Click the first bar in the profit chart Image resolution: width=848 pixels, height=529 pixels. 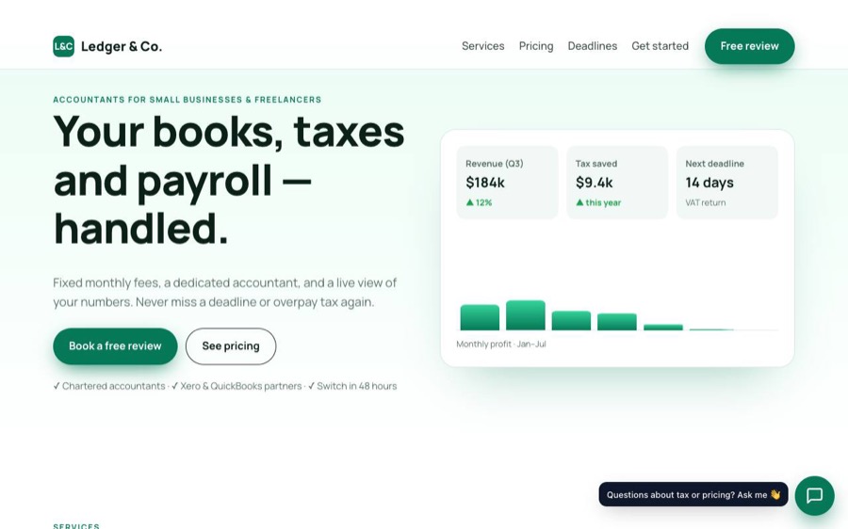tap(480, 317)
